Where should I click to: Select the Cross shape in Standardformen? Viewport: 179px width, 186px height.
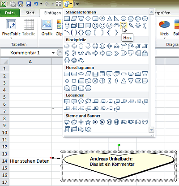[x=138, y=18]
